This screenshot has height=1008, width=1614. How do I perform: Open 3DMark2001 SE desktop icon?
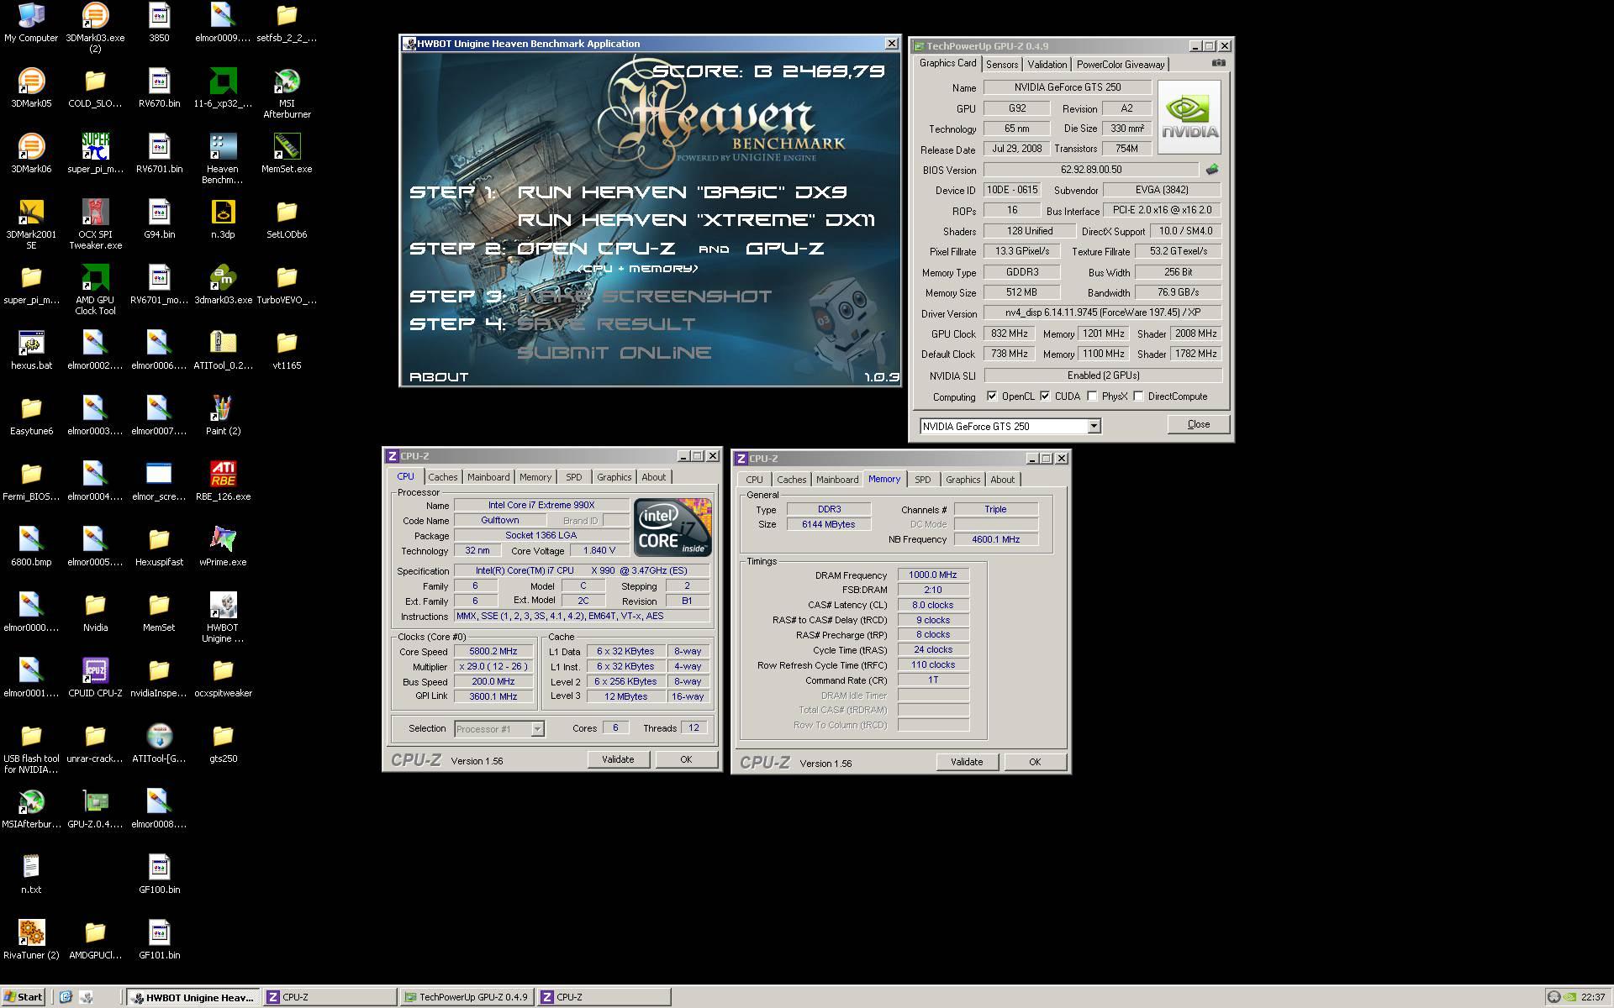[31, 223]
